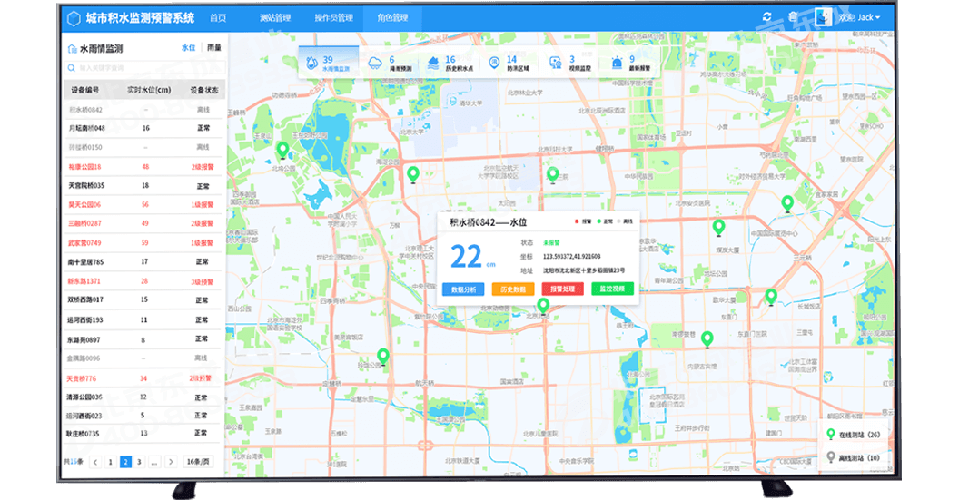Open 降雨预测 rain cloud icon
Image resolution: width=959 pixels, height=500 pixels.
click(375, 63)
